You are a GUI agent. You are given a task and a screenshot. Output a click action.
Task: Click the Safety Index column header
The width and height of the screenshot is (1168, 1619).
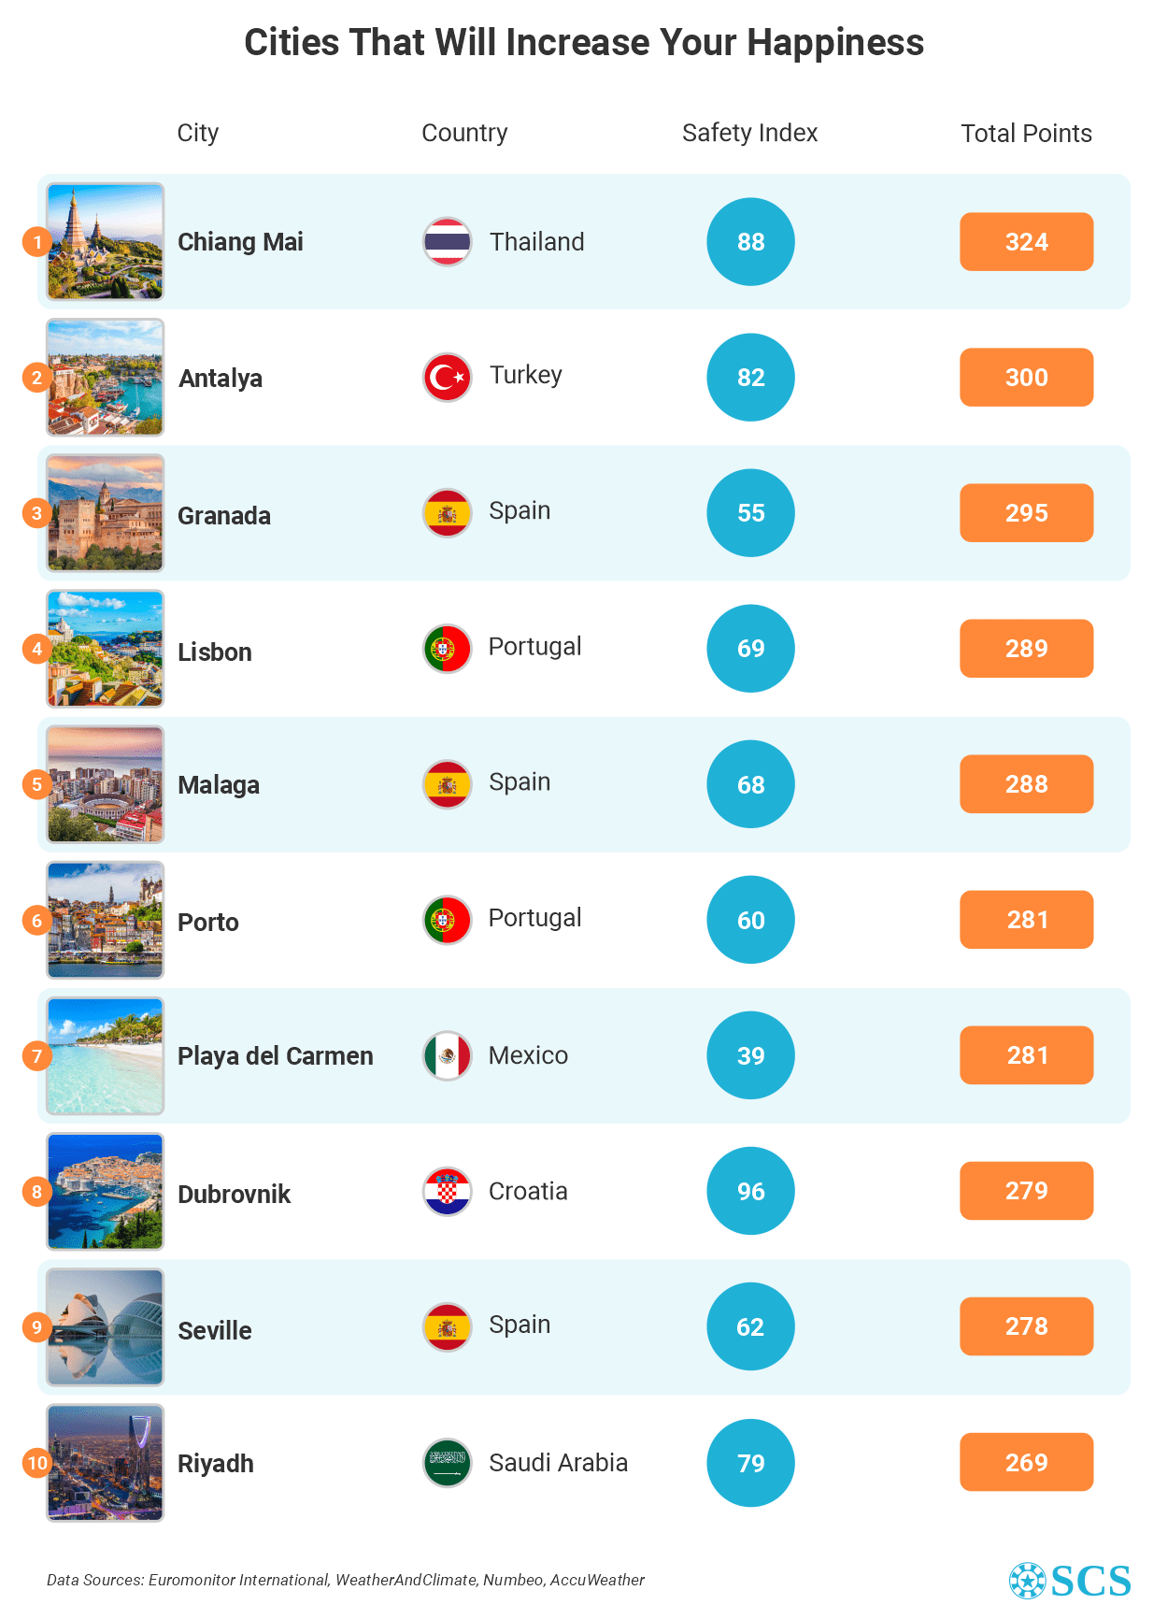point(749,133)
